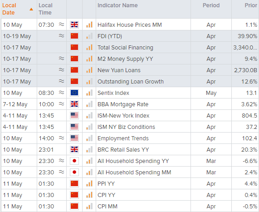Click the EU flag next to Sentix Index
Screen dimensions: 259x212
pyautogui.click(x=74, y=93)
